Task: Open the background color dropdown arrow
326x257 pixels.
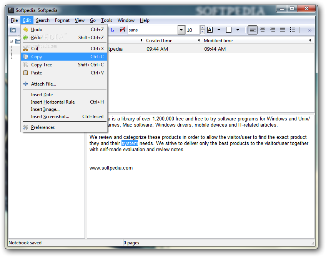Action: pyautogui.click(x=238, y=30)
